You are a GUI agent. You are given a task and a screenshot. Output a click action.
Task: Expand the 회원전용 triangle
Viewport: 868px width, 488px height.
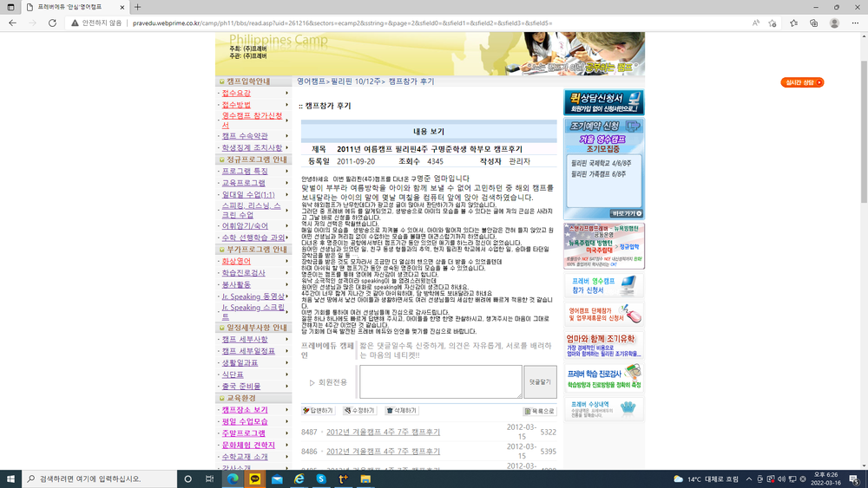pos(312,382)
